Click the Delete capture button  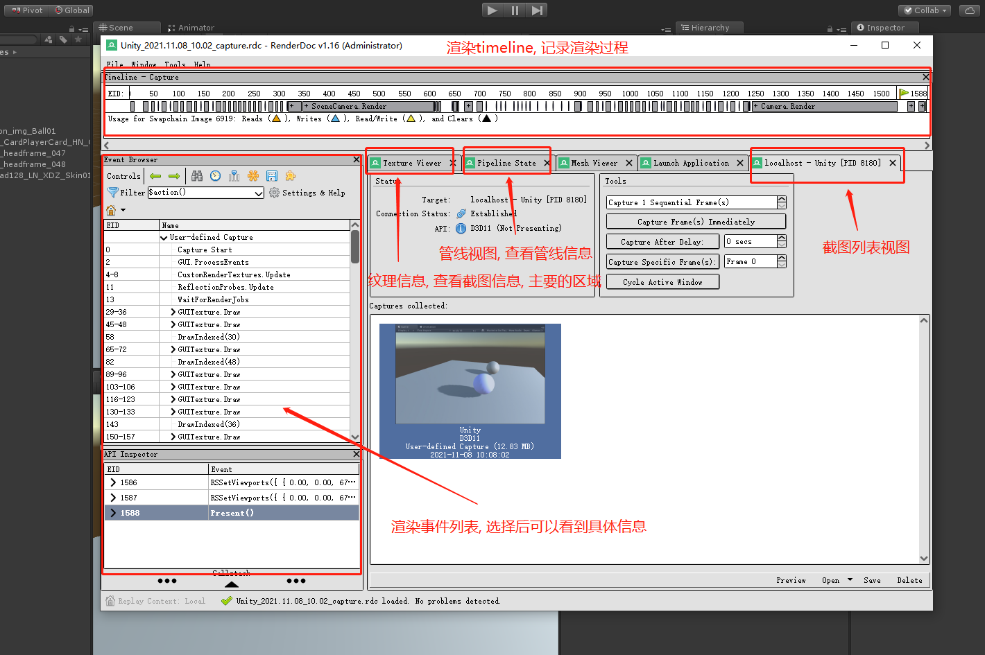(x=909, y=580)
